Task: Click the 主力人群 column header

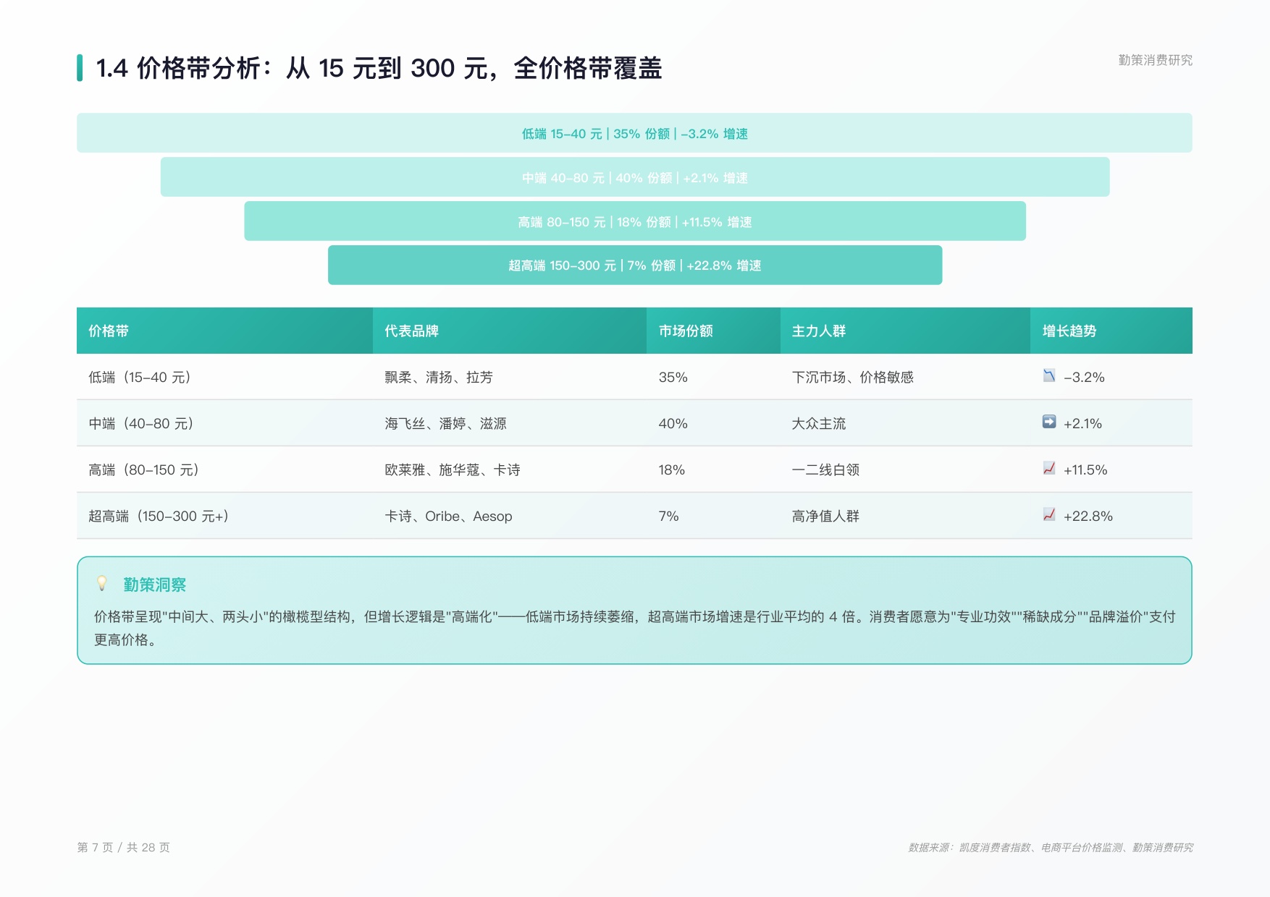Action: [905, 331]
